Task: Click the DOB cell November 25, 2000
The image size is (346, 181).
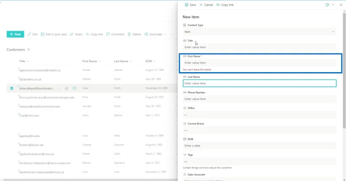Action: pyautogui.click(x=157, y=88)
